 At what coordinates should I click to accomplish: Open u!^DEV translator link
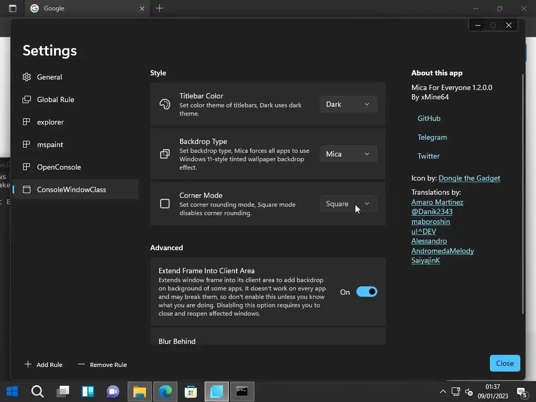coord(423,231)
